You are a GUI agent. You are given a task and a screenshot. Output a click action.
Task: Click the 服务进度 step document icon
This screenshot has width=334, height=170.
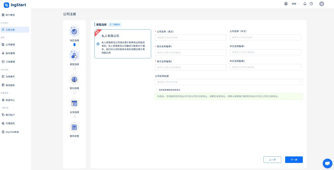[74, 127]
